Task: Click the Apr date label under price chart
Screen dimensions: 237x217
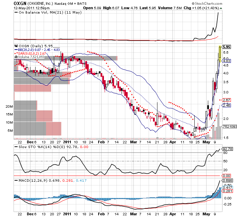Action: point(173,142)
